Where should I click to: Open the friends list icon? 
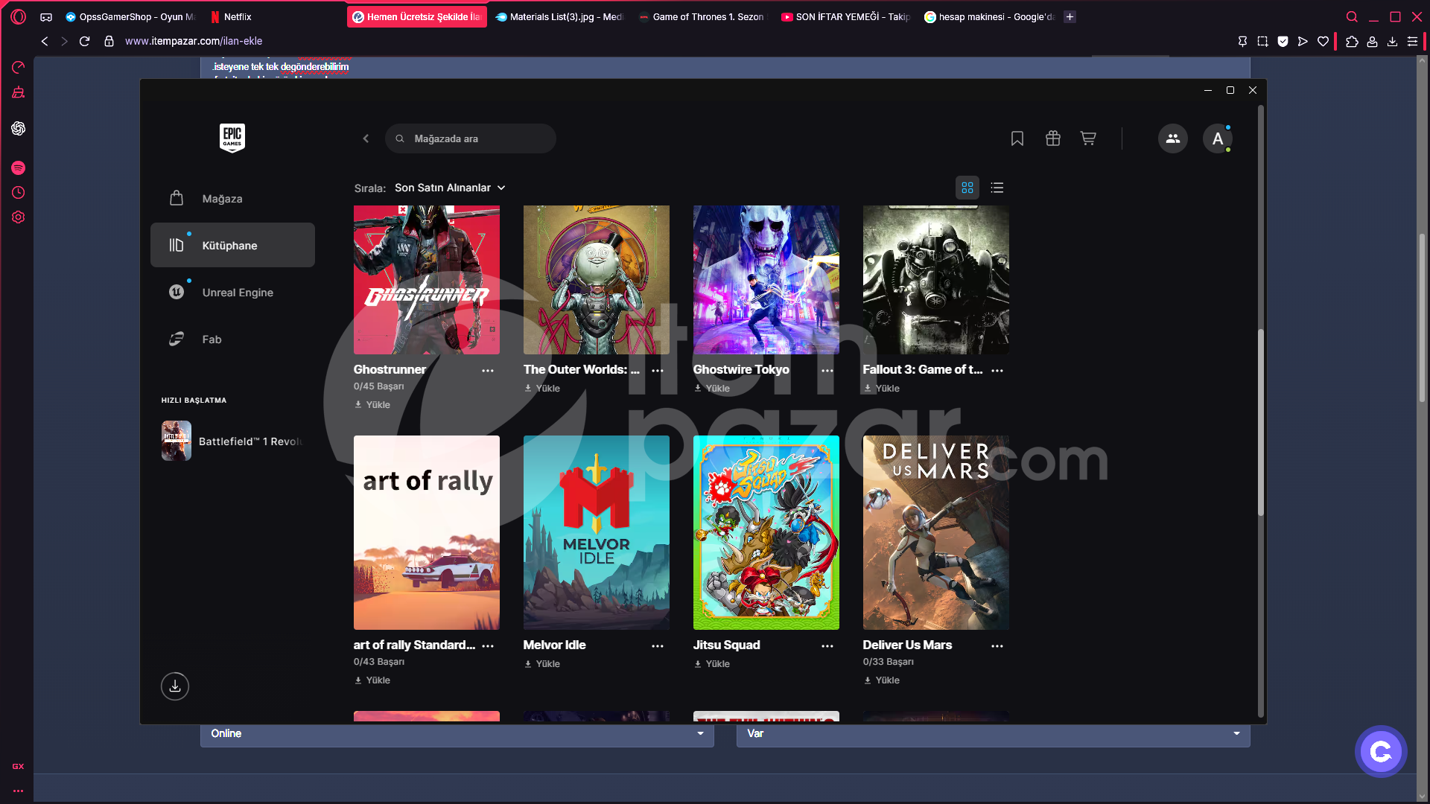click(1173, 138)
